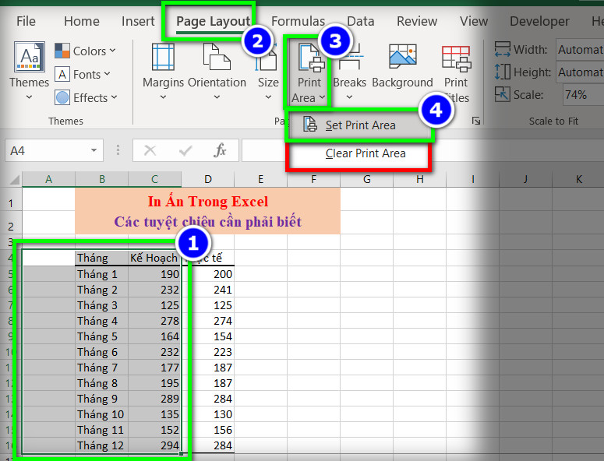Open the theme Effects dropdown
The height and width of the screenshot is (461, 604).
coord(85,98)
